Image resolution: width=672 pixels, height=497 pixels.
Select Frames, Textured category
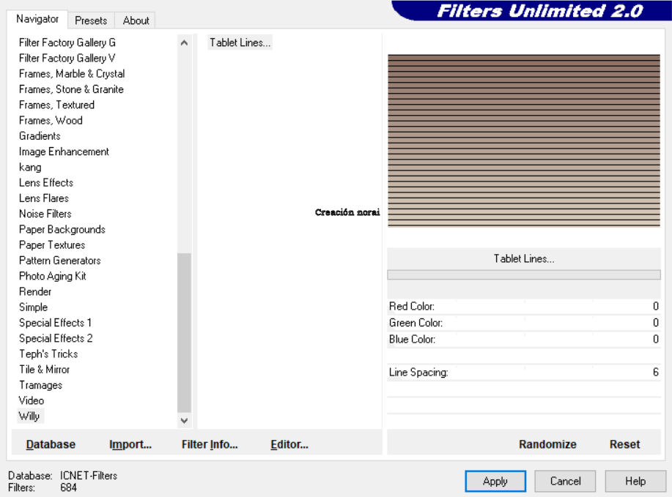pyautogui.click(x=56, y=105)
